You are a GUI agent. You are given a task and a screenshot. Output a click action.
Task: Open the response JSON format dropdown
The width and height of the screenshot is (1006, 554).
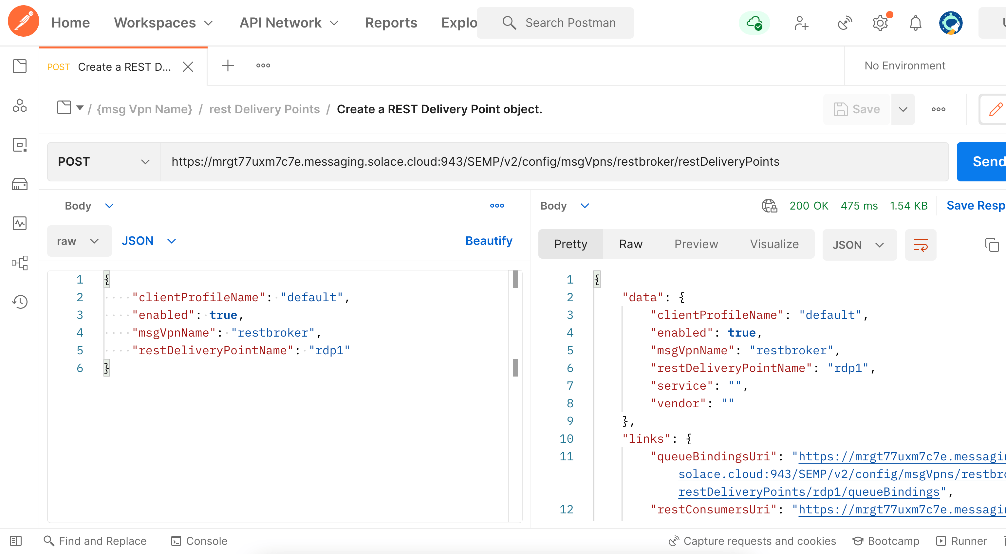pos(859,245)
